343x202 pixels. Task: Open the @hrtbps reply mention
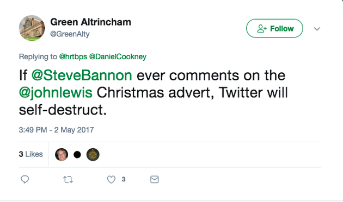73,56
